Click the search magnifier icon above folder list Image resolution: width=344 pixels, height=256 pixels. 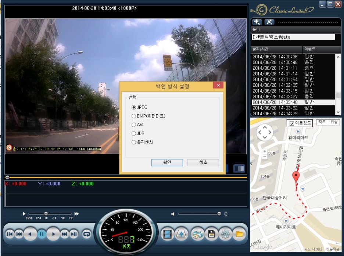coord(257,22)
